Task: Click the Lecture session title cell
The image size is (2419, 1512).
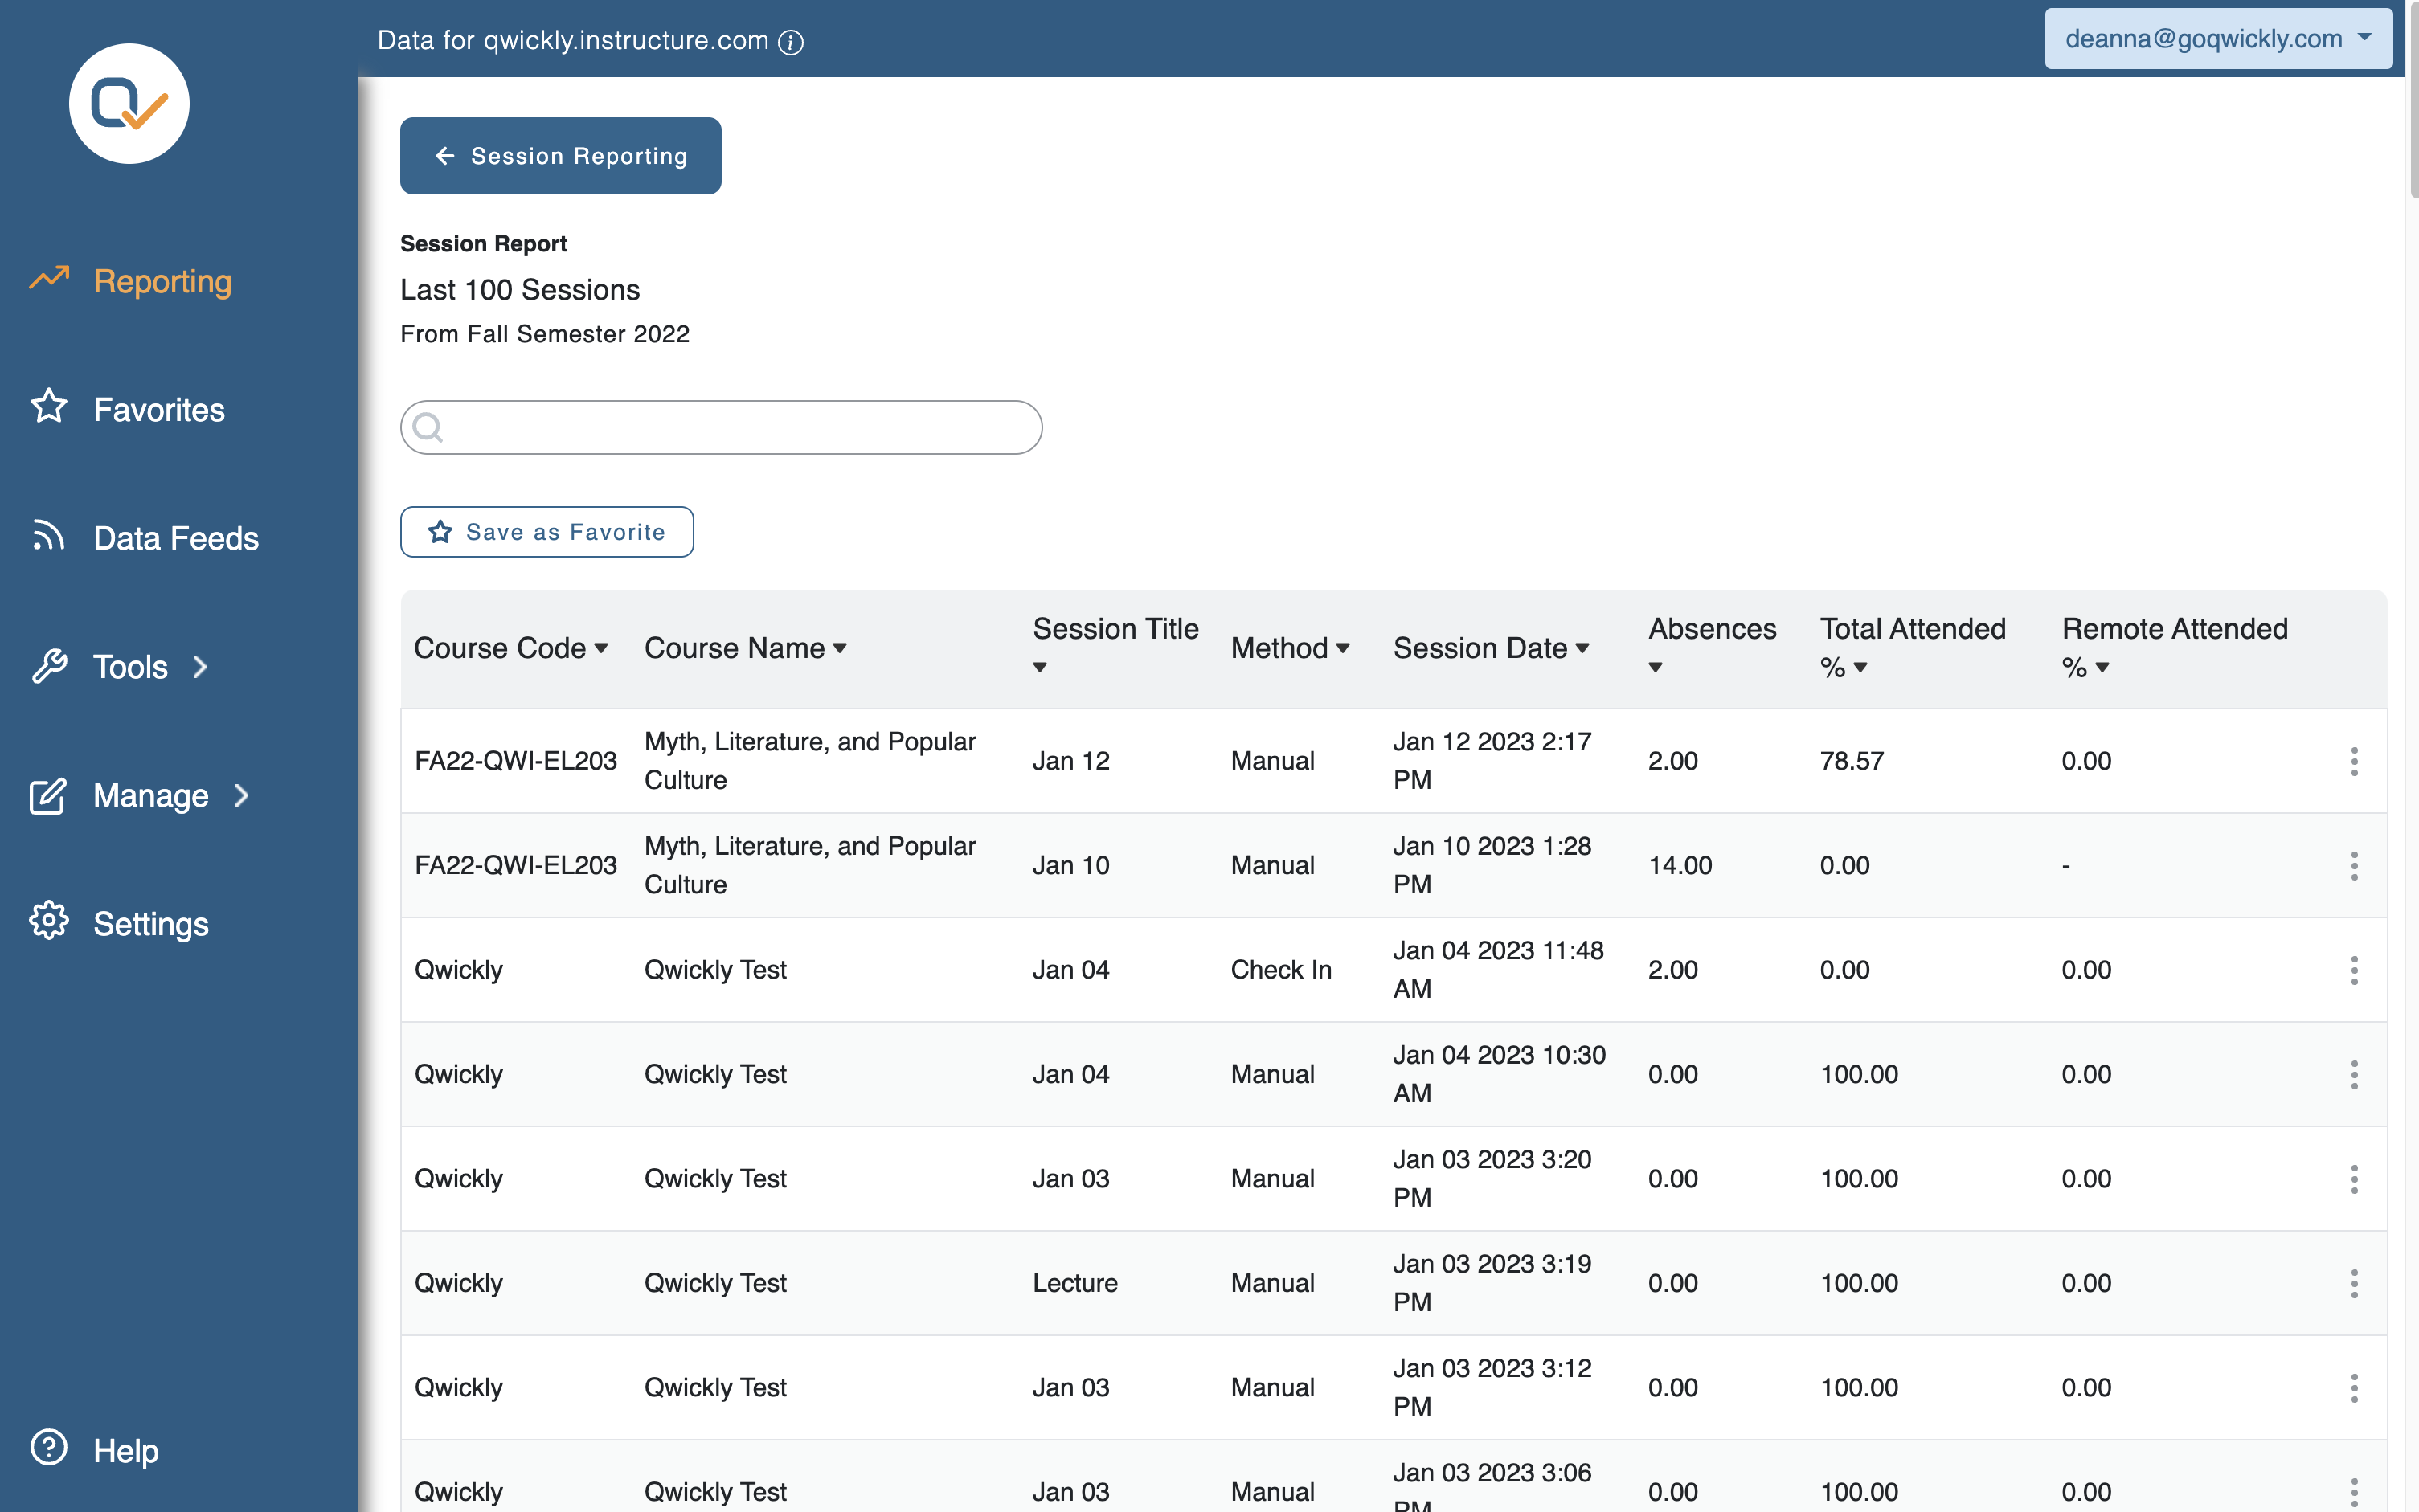Action: coord(1075,1284)
